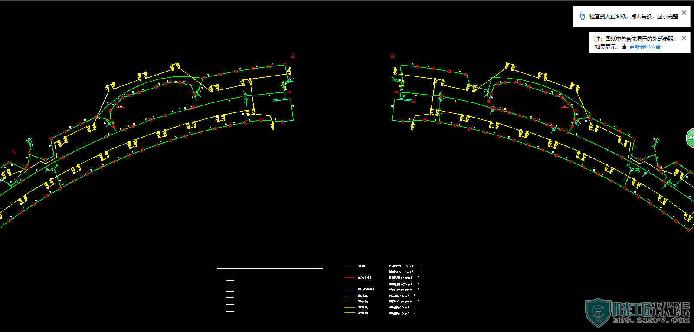This screenshot has height=332, width=694.
Task: Open the green 39 badge at the screen edge
Action: 690,138
